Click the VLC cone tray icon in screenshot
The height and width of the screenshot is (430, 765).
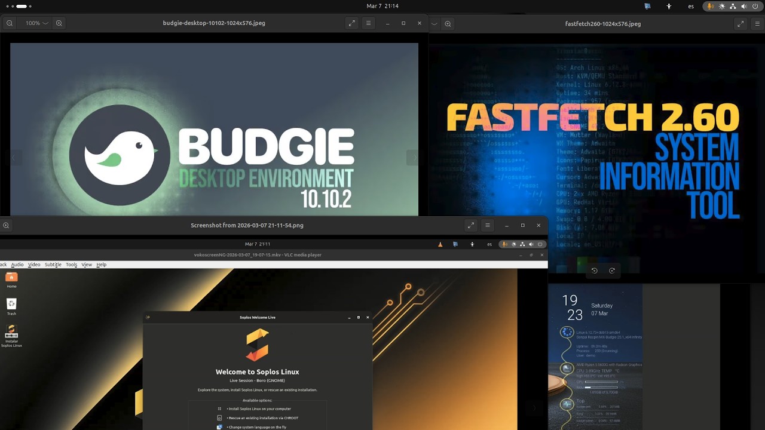(x=440, y=244)
